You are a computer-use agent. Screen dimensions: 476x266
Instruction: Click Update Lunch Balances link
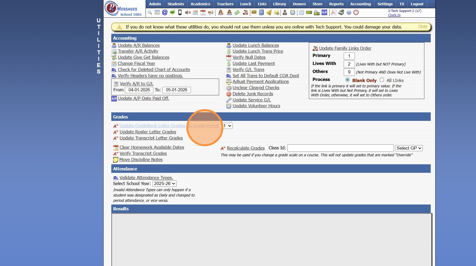[256, 45]
